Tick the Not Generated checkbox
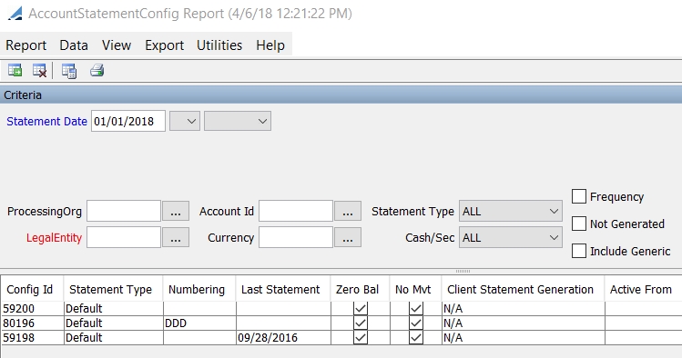Image resolution: width=682 pixels, height=358 pixels. pos(579,224)
